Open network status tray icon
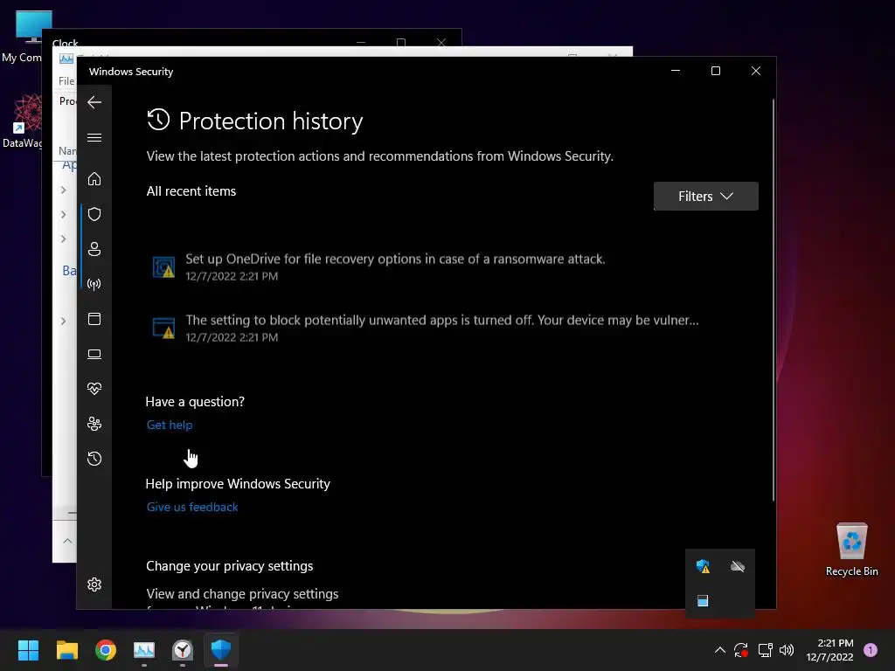Viewport: 895px width, 671px height. 765,650
